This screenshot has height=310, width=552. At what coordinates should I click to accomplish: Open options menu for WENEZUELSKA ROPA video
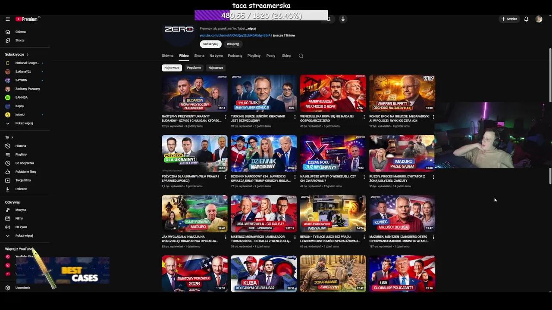[364, 117]
